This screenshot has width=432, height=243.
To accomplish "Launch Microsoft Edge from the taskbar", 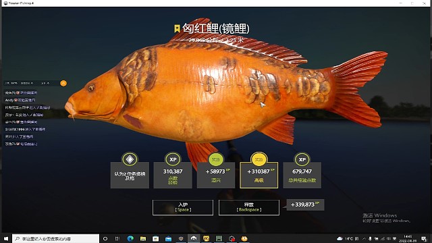I will click(130, 238).
